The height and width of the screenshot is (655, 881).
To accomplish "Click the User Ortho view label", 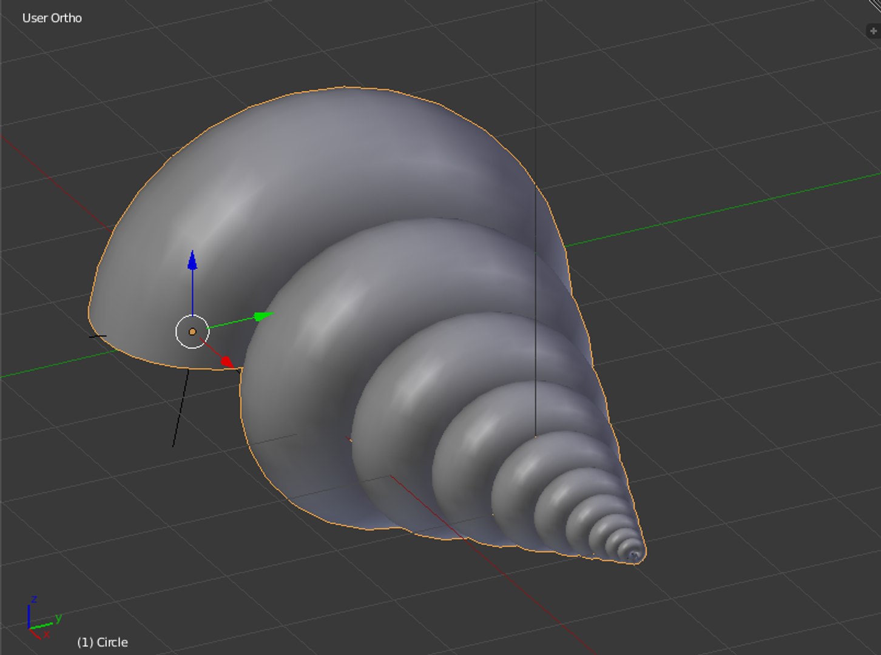I will pos(52,18).
